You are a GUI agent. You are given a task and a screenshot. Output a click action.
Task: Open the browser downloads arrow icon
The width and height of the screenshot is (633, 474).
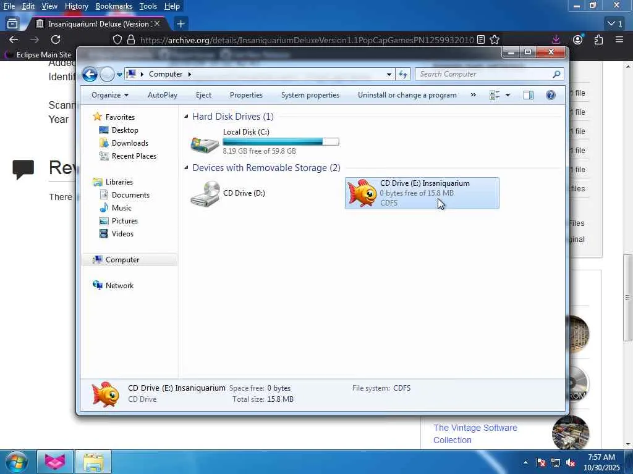[556, 39]
